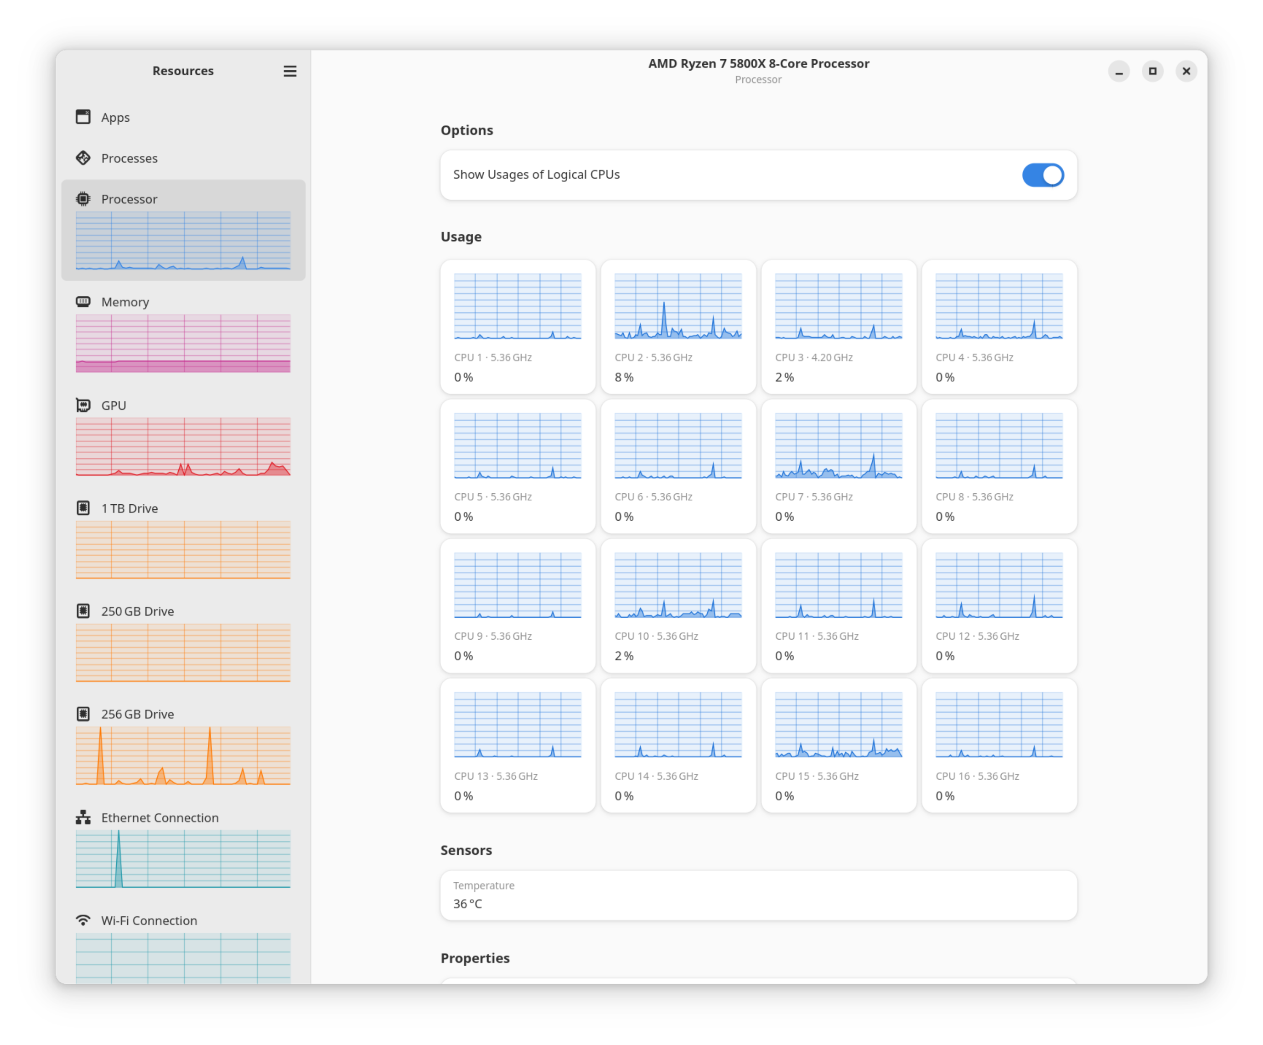The image size is (1263, 1045).
Task: Click the Memory module icon
Action: pyautogui.click(x=83, y=301)
